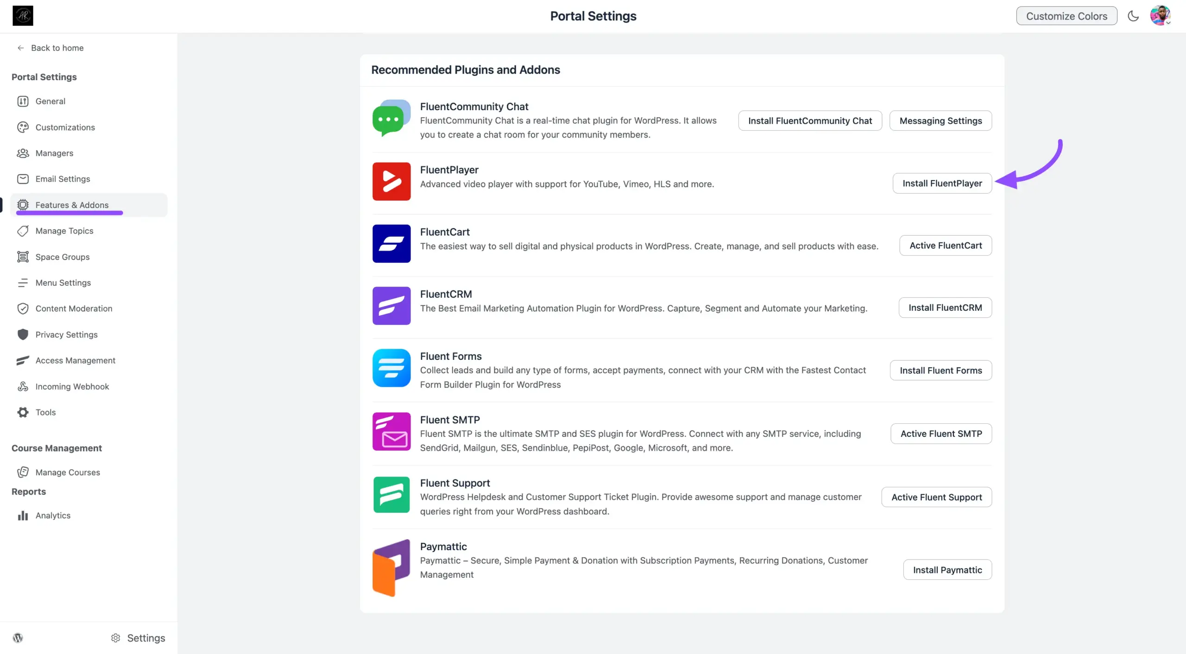
Task: Select Incoming Webhook label
Action: pyautogui.click(x=72, y=386)
